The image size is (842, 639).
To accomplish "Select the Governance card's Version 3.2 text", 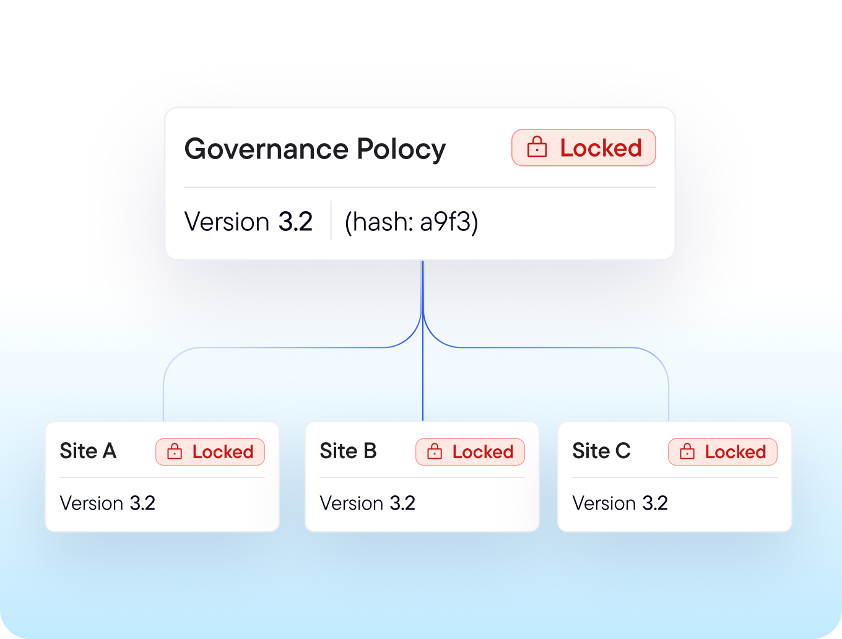I will tap(249, 222).
